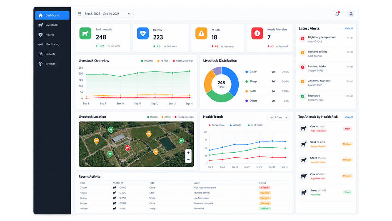Zoom in on the livestock map
The height and width of the screenshot is (221, 392).
(x=188, y=153)
